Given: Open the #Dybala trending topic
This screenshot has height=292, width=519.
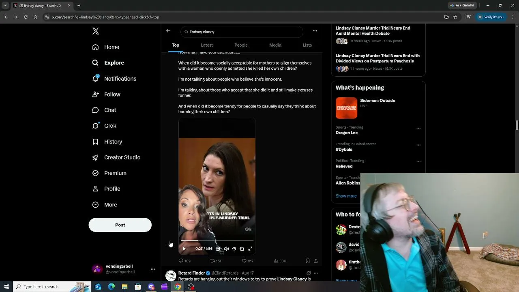Looking at the screenshot, I should 344,150.
